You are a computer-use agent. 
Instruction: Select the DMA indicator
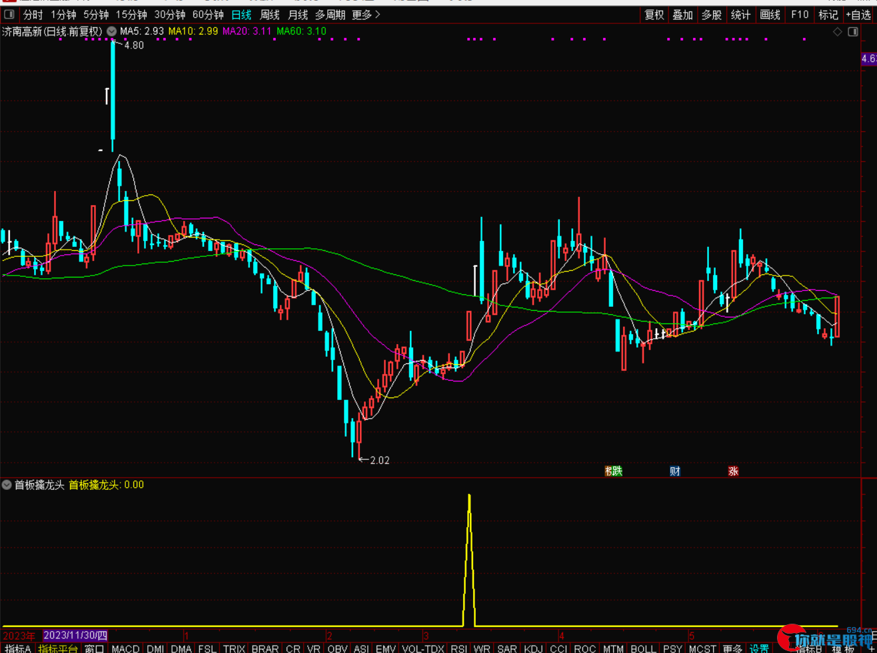coord(181,648)
